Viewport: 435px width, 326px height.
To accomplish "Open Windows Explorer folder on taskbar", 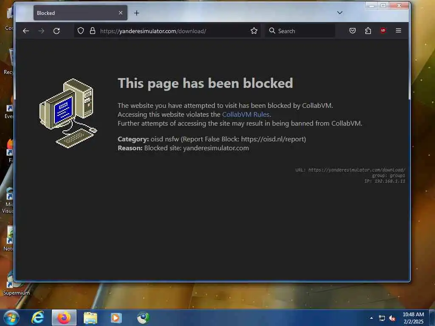I will (90, 318).
